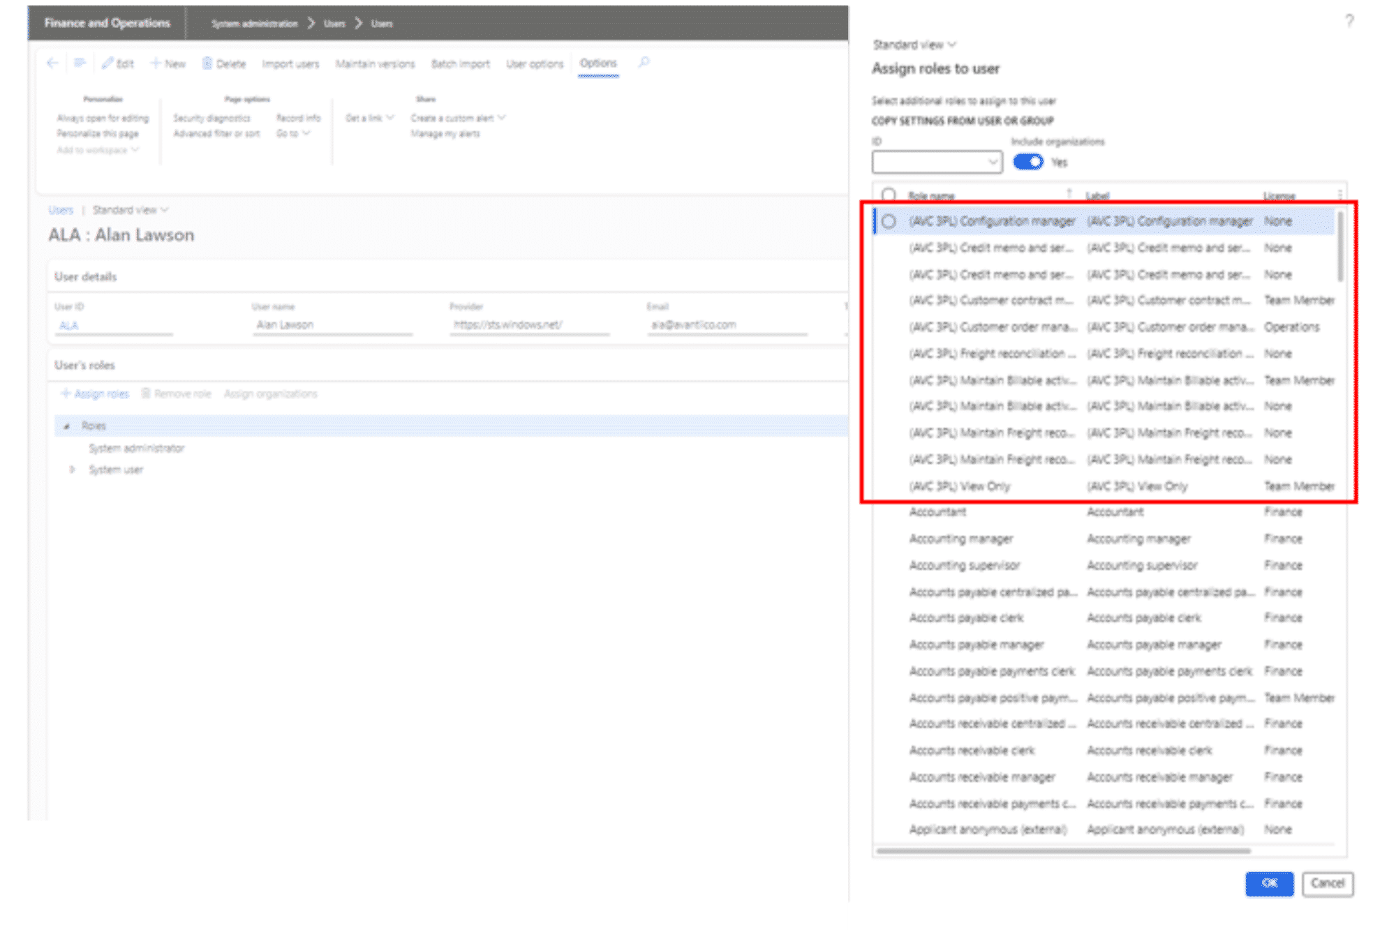This screenshot has width=1396, height=930.
Task: Check the select-all circle in Role name header
Action: click(889, 195)
